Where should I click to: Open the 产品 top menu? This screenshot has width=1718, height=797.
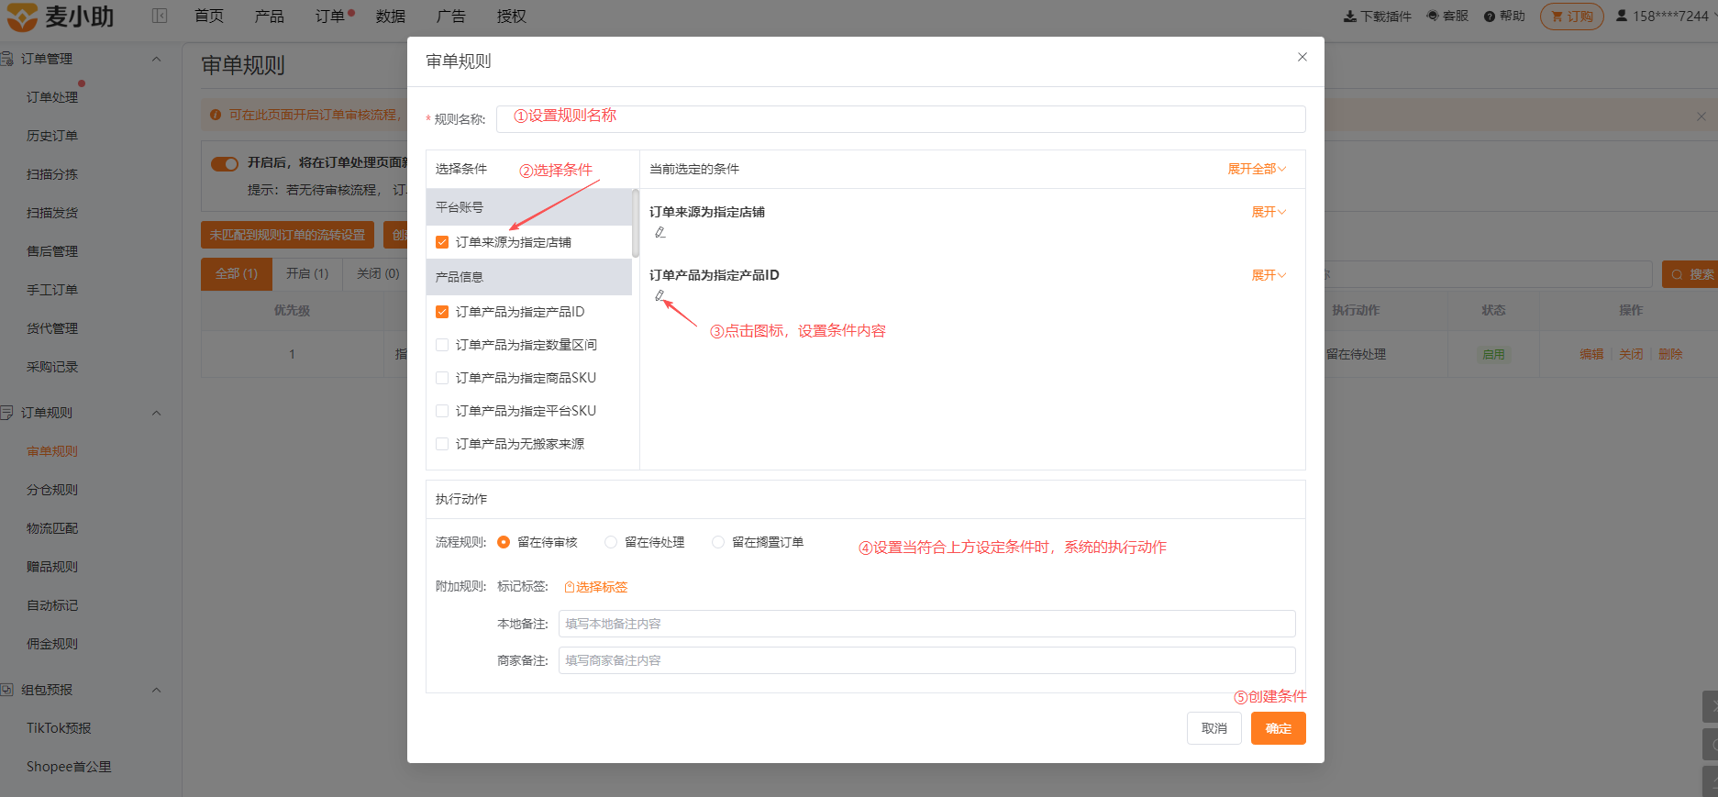click(270, 17)
